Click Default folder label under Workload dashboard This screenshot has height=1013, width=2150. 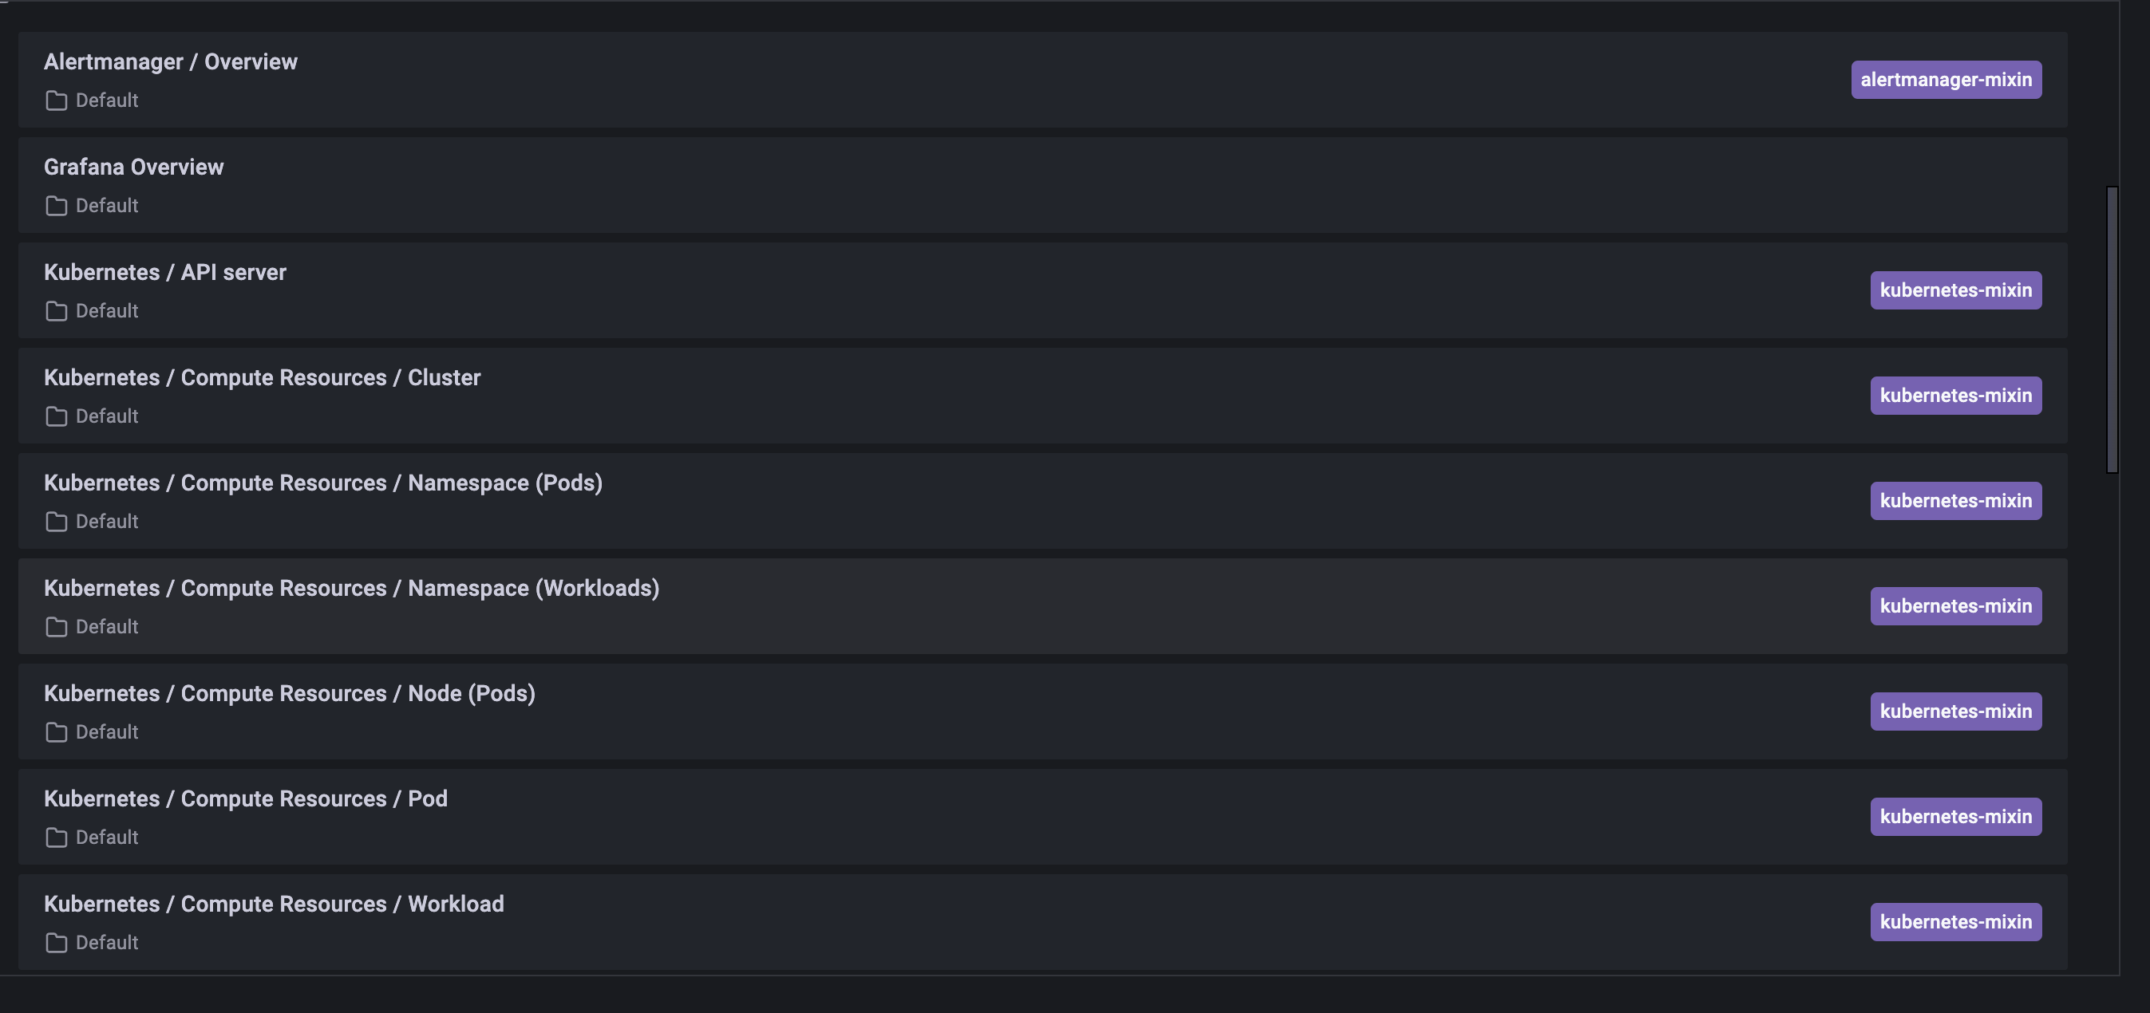click(107, 942)
